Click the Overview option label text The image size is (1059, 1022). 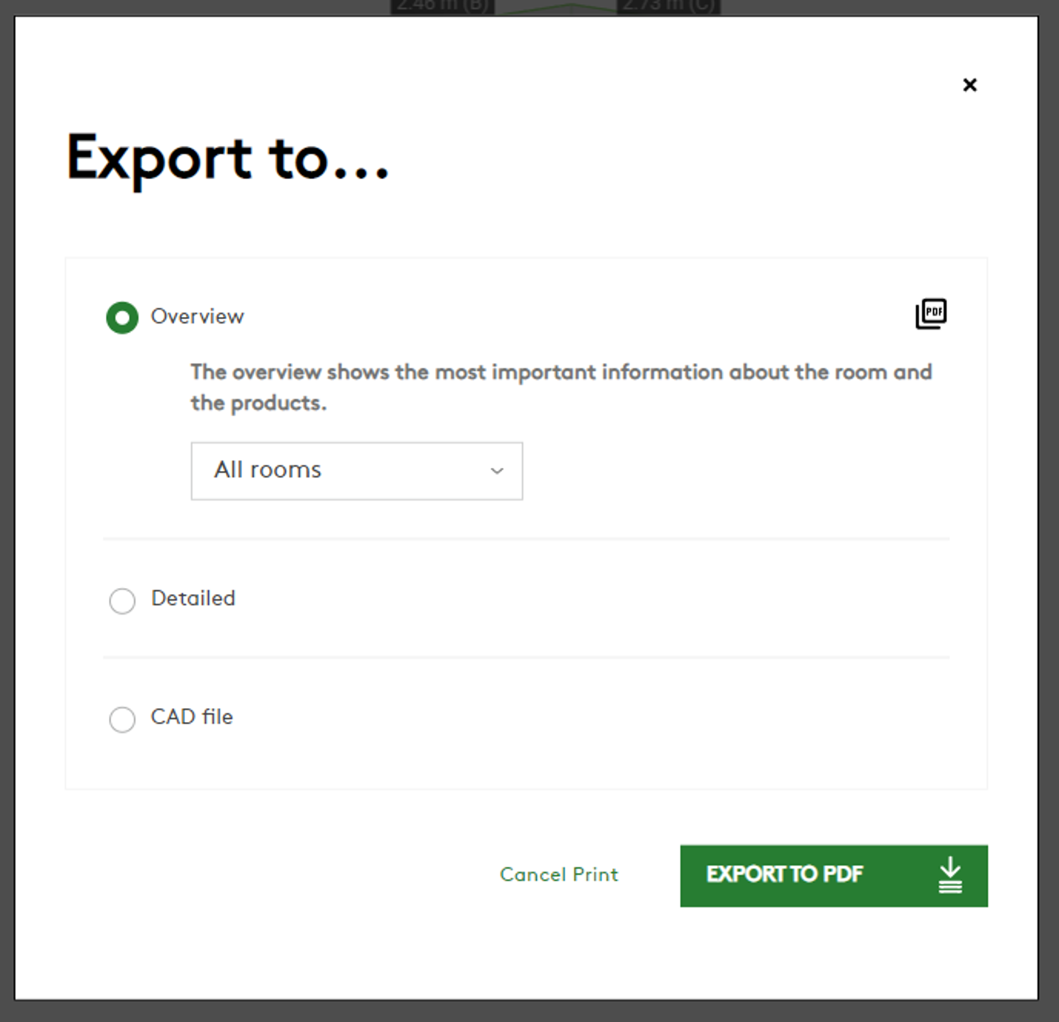[197, 317]
